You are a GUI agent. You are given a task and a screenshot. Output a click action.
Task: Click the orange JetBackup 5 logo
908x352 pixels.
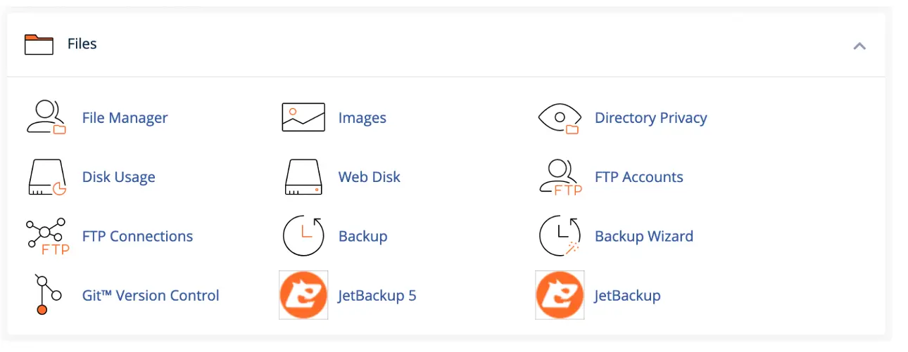[x=303, y=295]
